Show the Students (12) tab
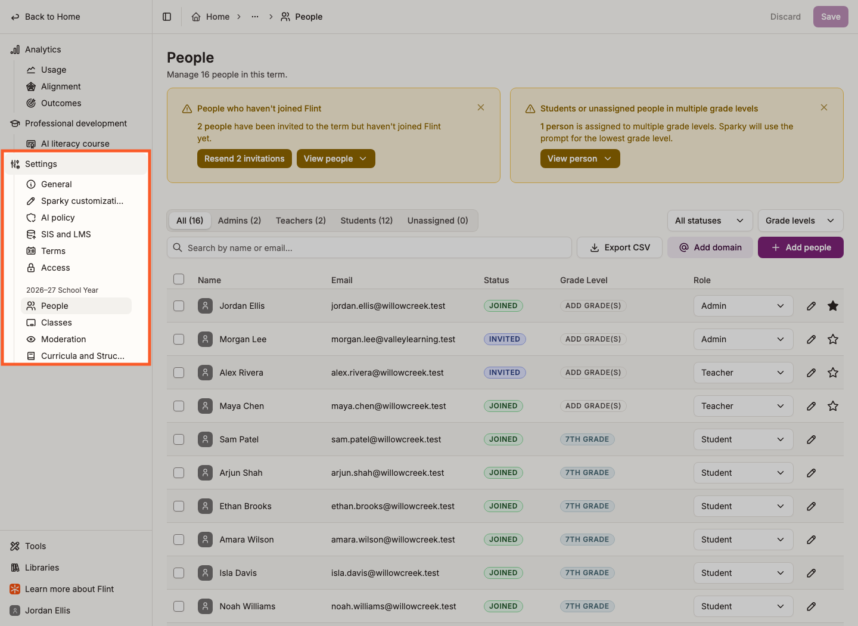The height and width of the screenshot is (626, 858). coord(366,221)
